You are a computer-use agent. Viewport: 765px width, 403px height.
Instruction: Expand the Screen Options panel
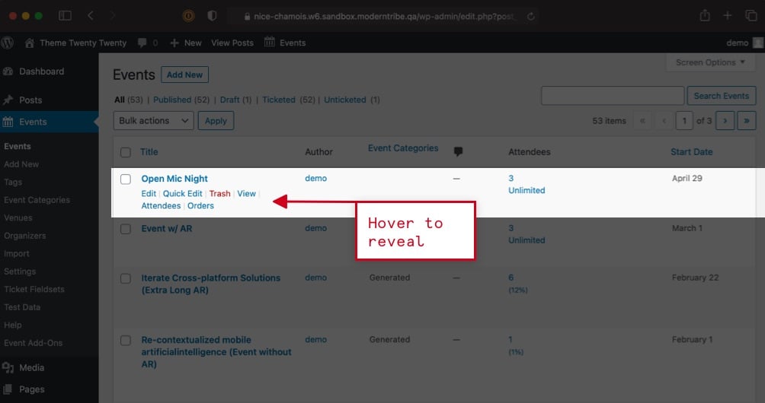(x=710, y=62)
